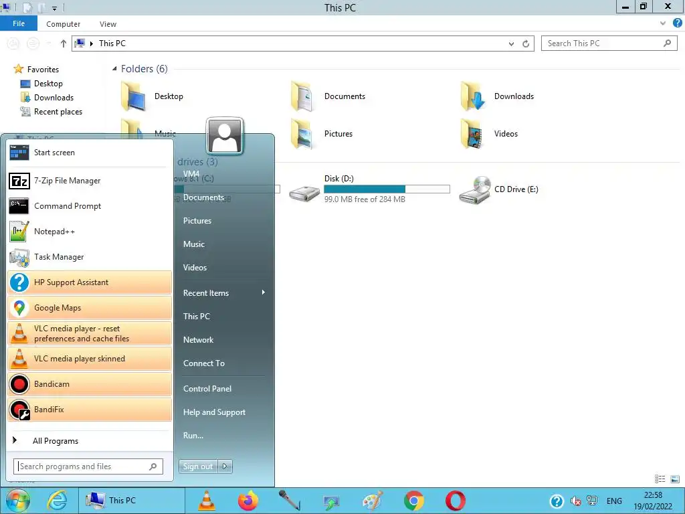Focus the Search This PC field

pos(609,44)
